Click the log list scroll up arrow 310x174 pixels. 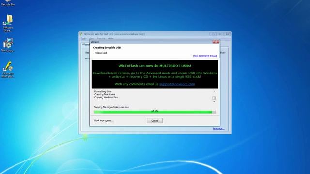point(214,92)
